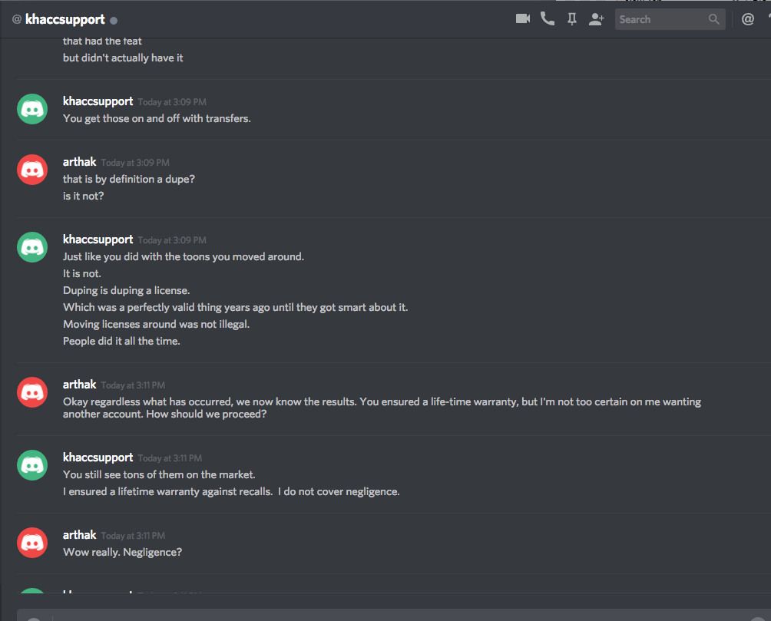
Task: Click the message text box at bottom
Action: pos(384,615)
